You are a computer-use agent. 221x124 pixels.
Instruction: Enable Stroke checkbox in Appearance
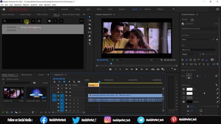click(183, 93)
